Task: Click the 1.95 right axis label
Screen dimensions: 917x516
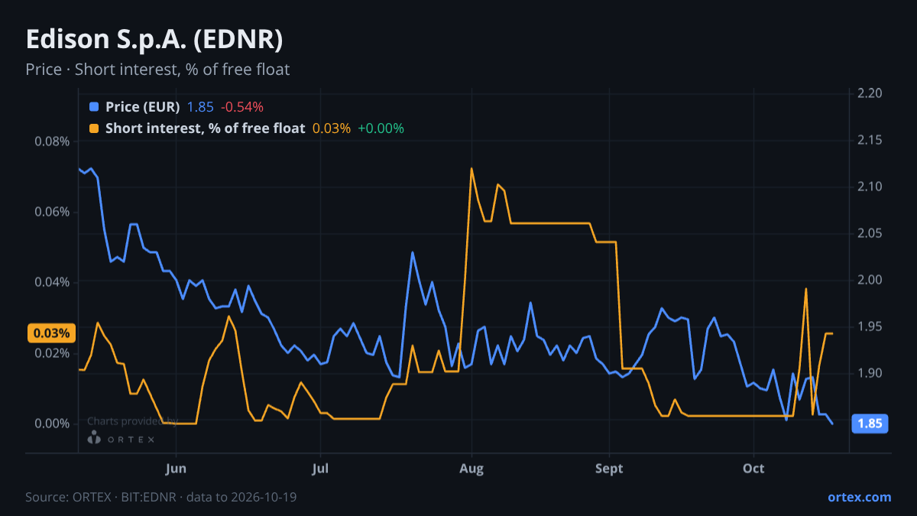Action: pyautogui.click(x=870, y=326)
